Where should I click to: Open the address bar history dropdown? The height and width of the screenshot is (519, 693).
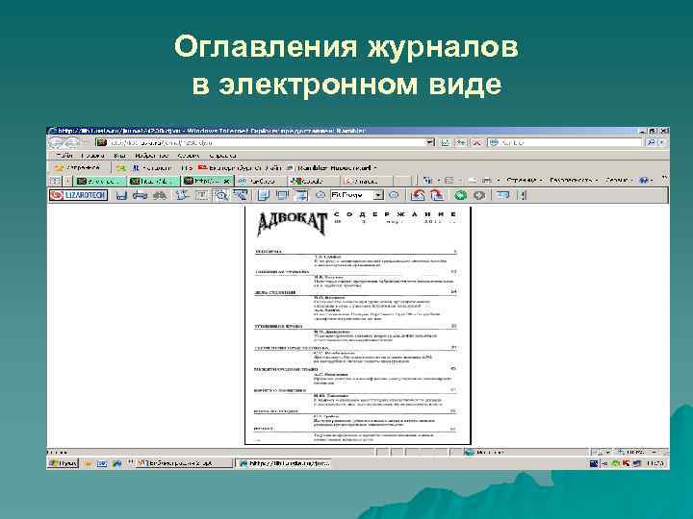click(x=430, y=142)
